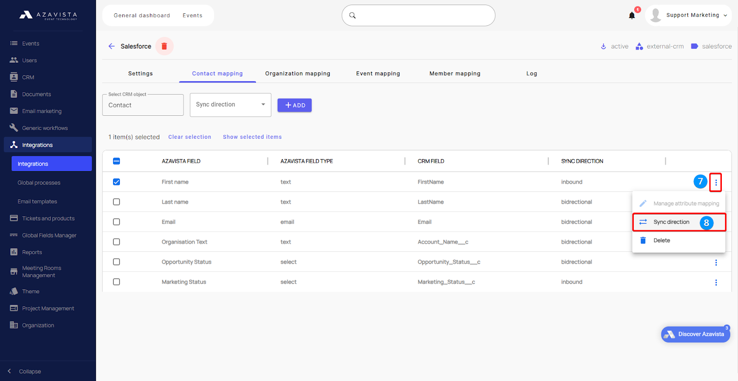Check the Opportunity Status row checkbox
Viewport: 738px width, 381px height.
(116, 262)
